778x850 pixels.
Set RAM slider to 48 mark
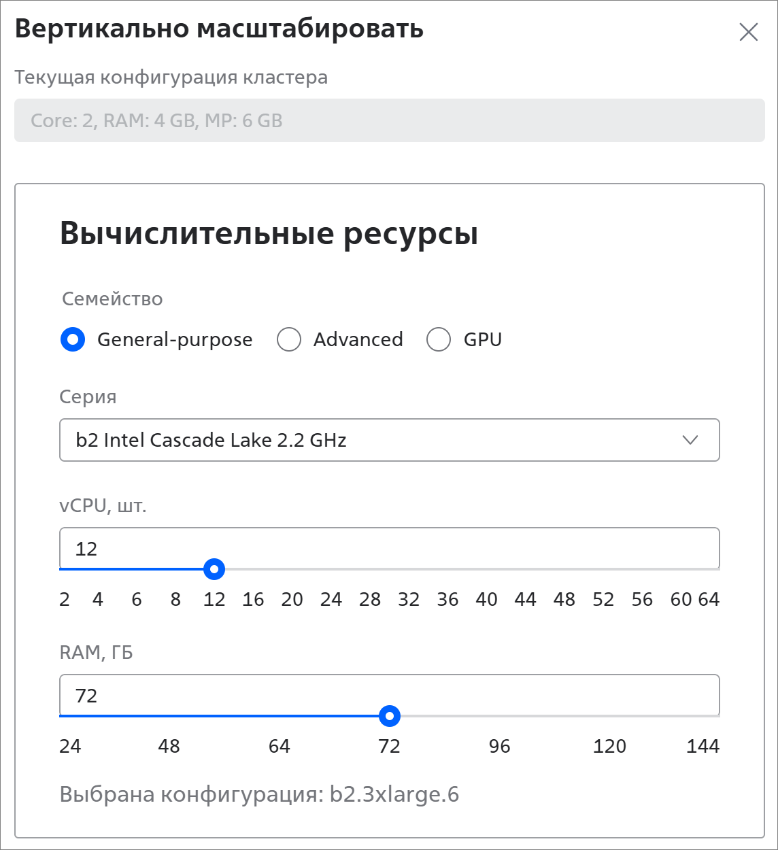(169, 716)
